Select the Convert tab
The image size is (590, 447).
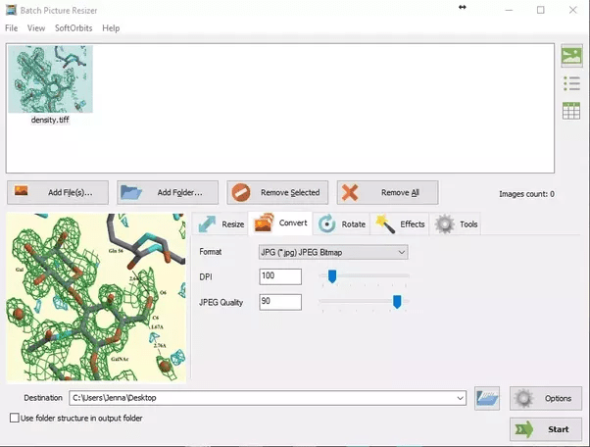click(x=280, y=223)
